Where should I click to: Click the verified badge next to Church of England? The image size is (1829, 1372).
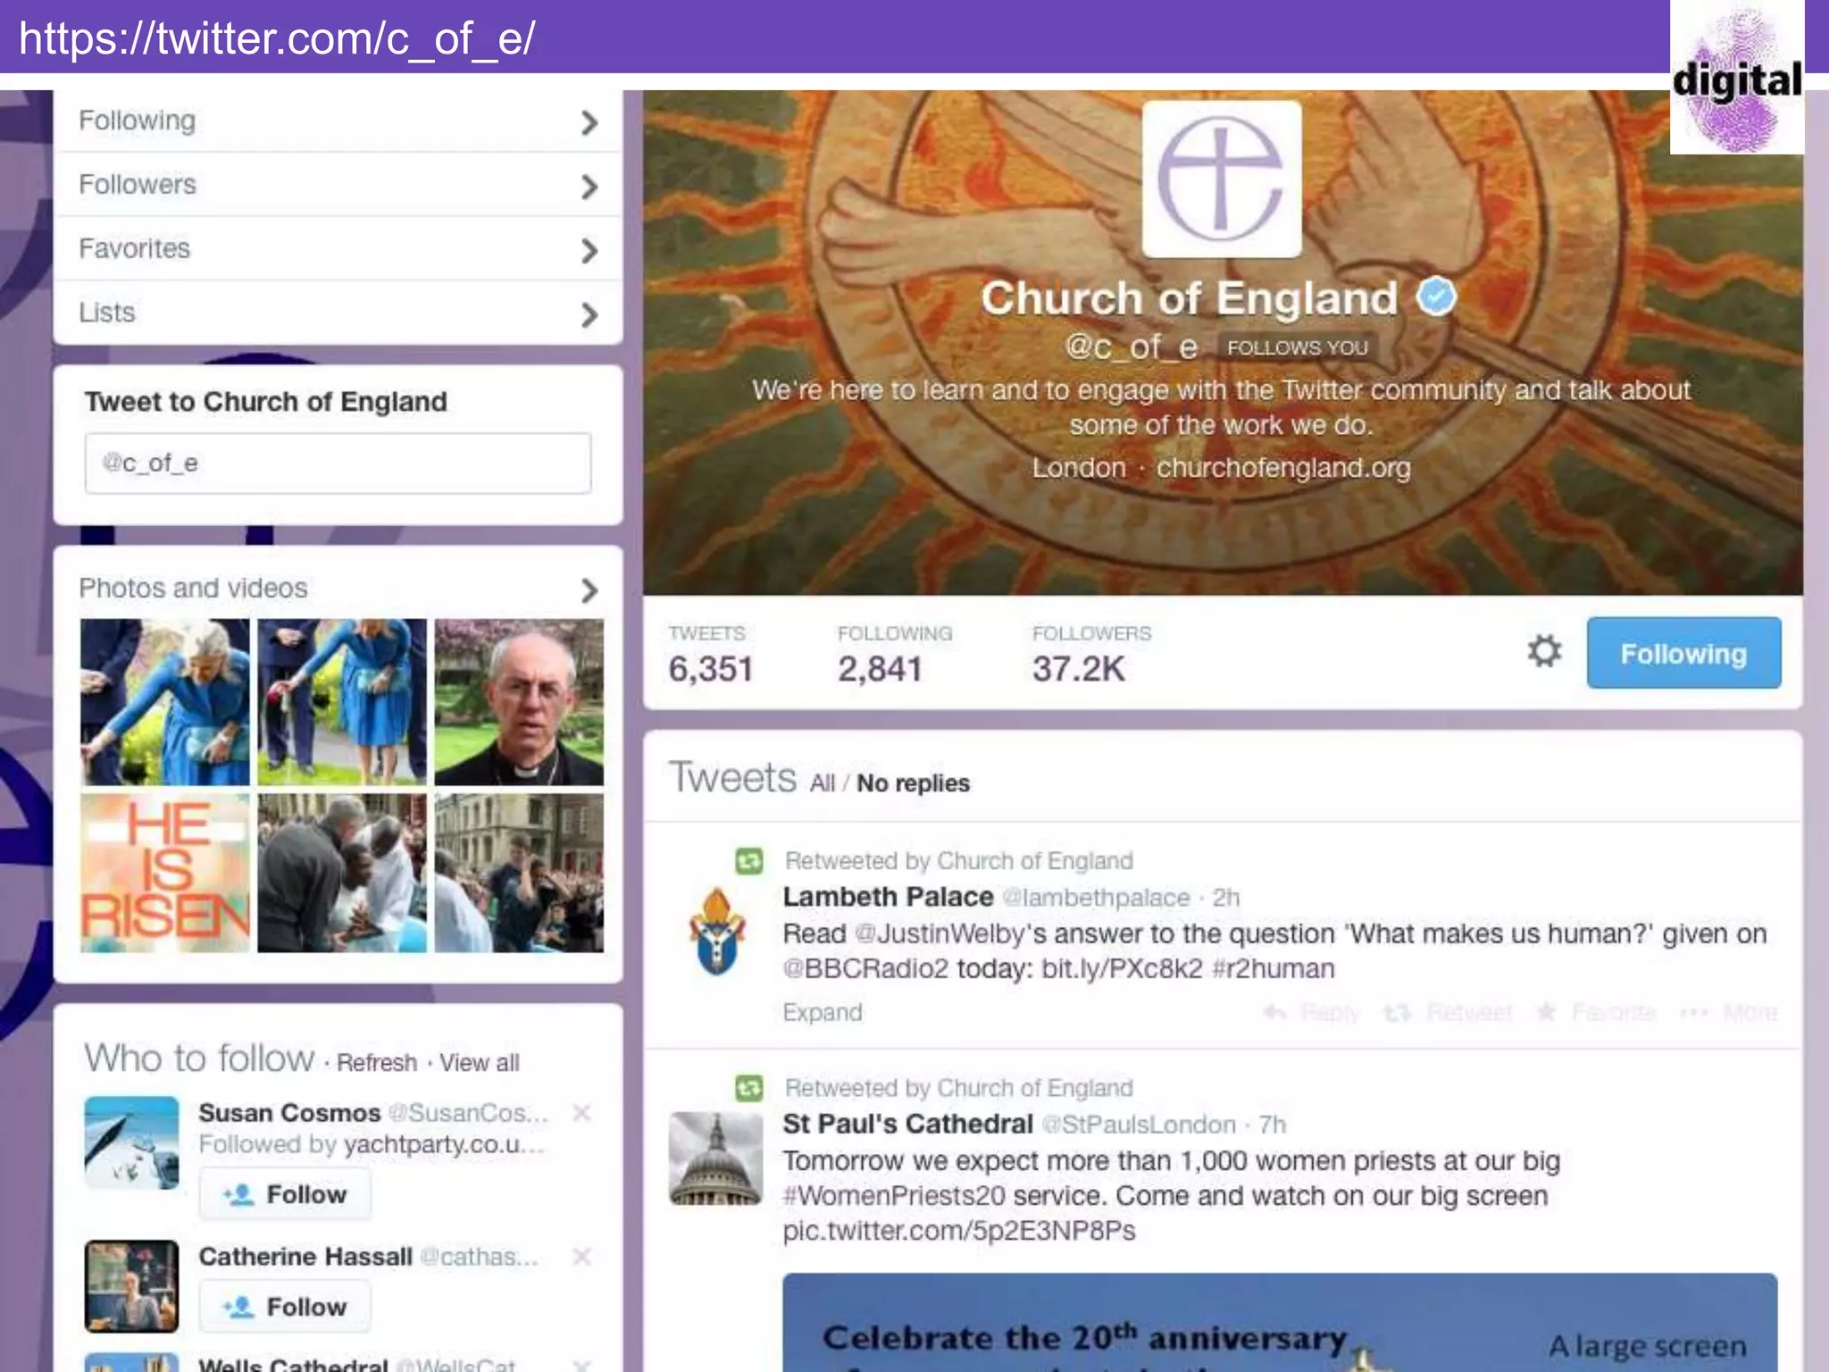coord(1436,297)
